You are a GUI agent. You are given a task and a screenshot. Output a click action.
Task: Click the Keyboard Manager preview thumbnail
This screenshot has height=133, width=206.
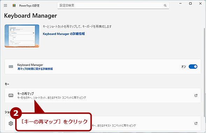click(x=22, y=36)
